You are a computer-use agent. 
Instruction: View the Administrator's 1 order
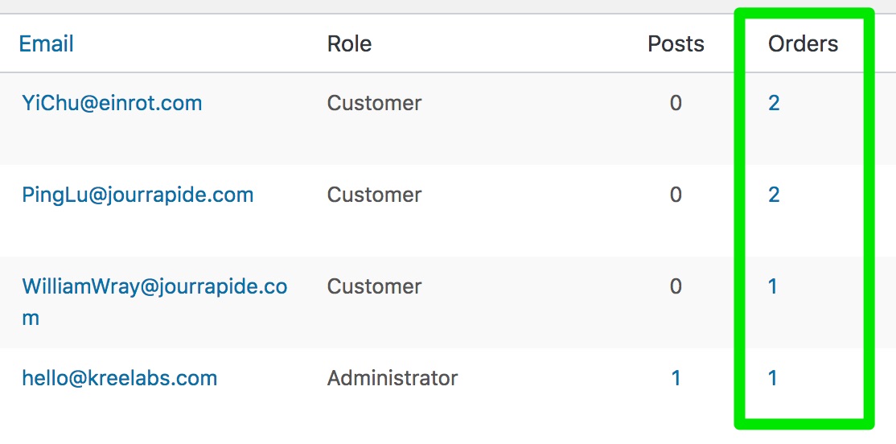[x=773, y=378]
